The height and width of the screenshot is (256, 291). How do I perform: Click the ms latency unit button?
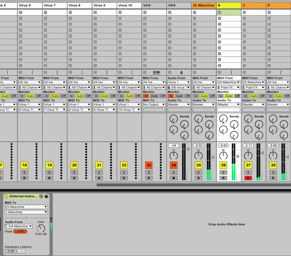(x=21, y=251)
